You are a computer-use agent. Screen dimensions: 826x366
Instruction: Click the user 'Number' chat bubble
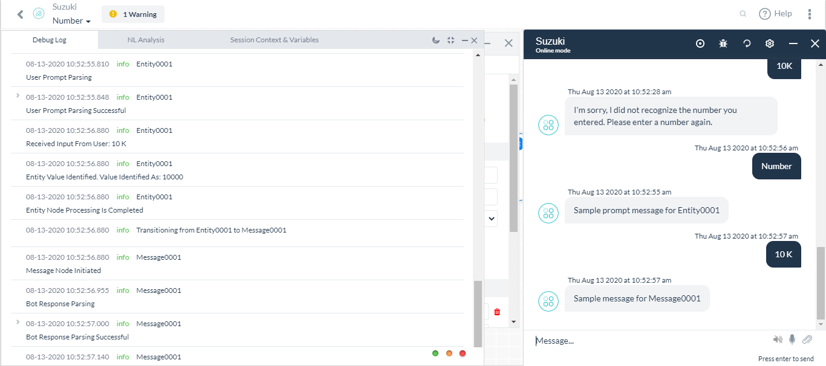pyautogui.click(x=776, y=166)
